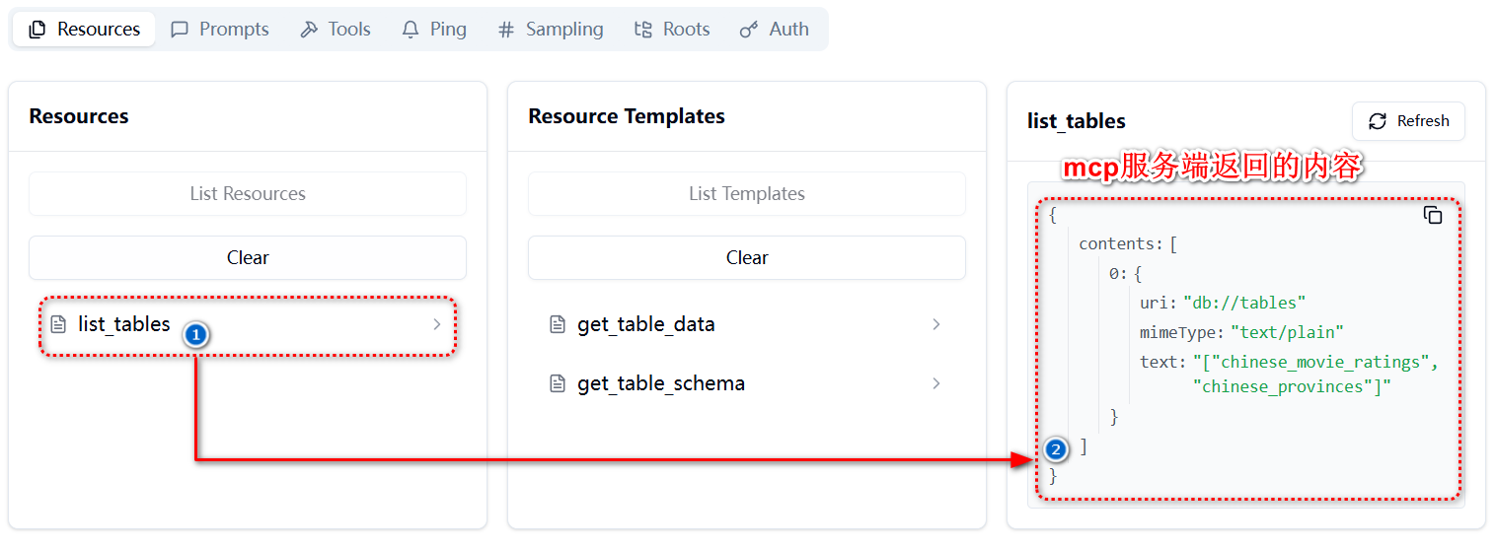Click the copy icon in JSON response
The image size is (1496, 547).
1433,215
